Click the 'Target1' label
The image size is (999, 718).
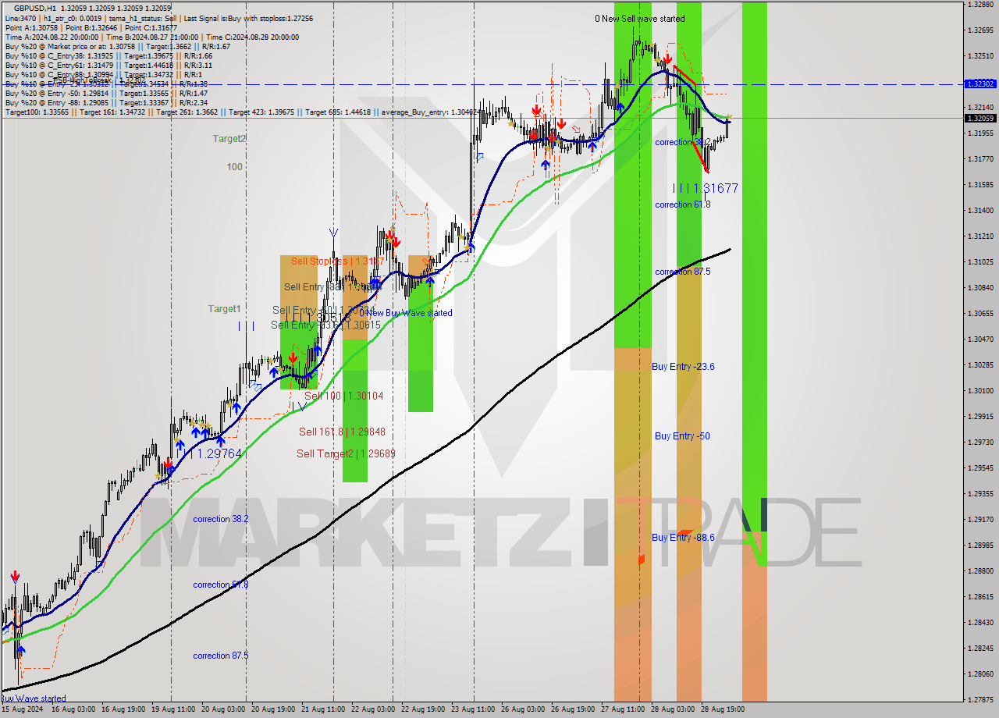(x=224, y=309)
